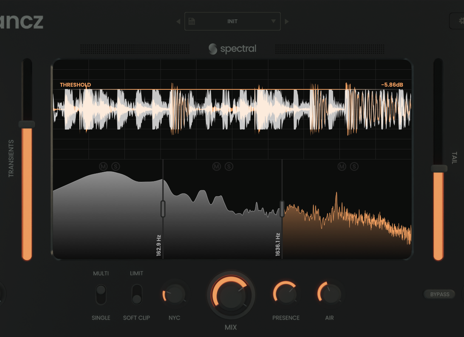
Task: Solo the low frequency band
Action: (116, 166)
